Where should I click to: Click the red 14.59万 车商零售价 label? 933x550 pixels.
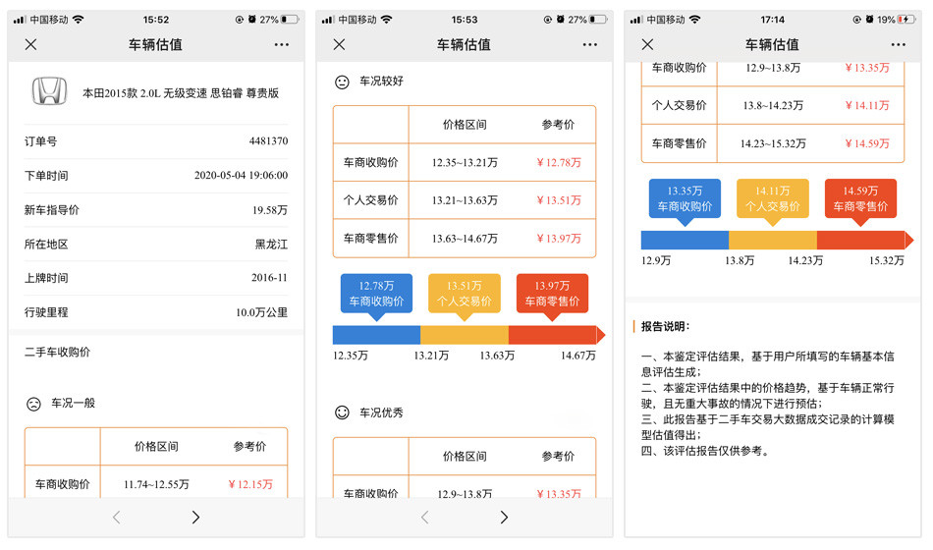860,197
